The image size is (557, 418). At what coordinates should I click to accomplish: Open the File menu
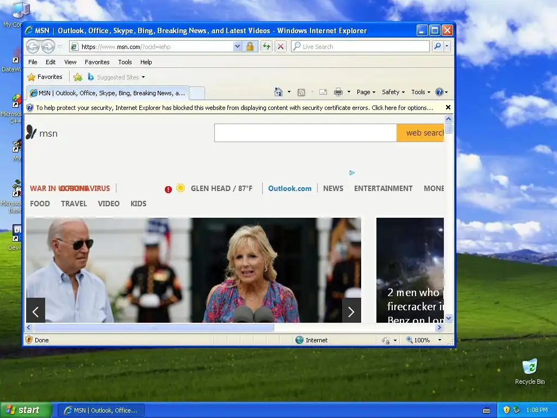coord(33,62)
